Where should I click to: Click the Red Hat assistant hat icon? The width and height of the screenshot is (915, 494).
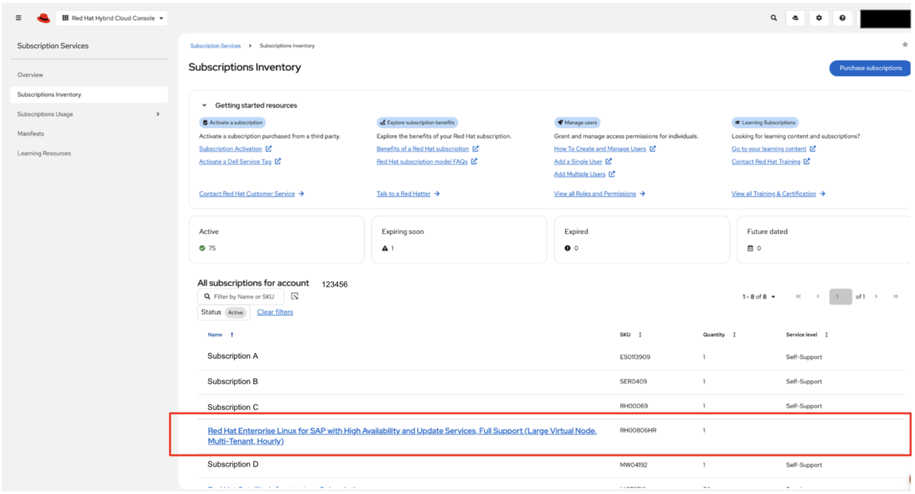click(795, 18)
